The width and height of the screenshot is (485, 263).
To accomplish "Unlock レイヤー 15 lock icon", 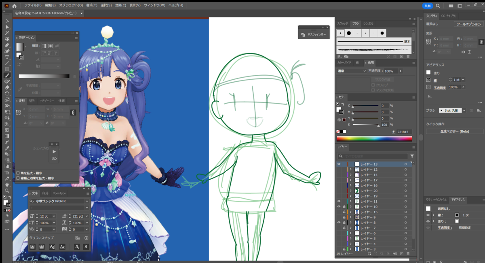I will pos(344,212).
